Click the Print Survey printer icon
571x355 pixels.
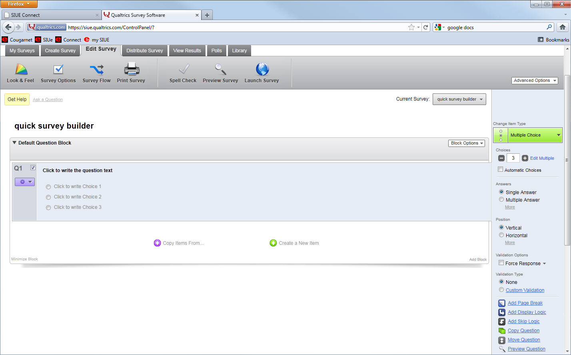click(131, 69)
